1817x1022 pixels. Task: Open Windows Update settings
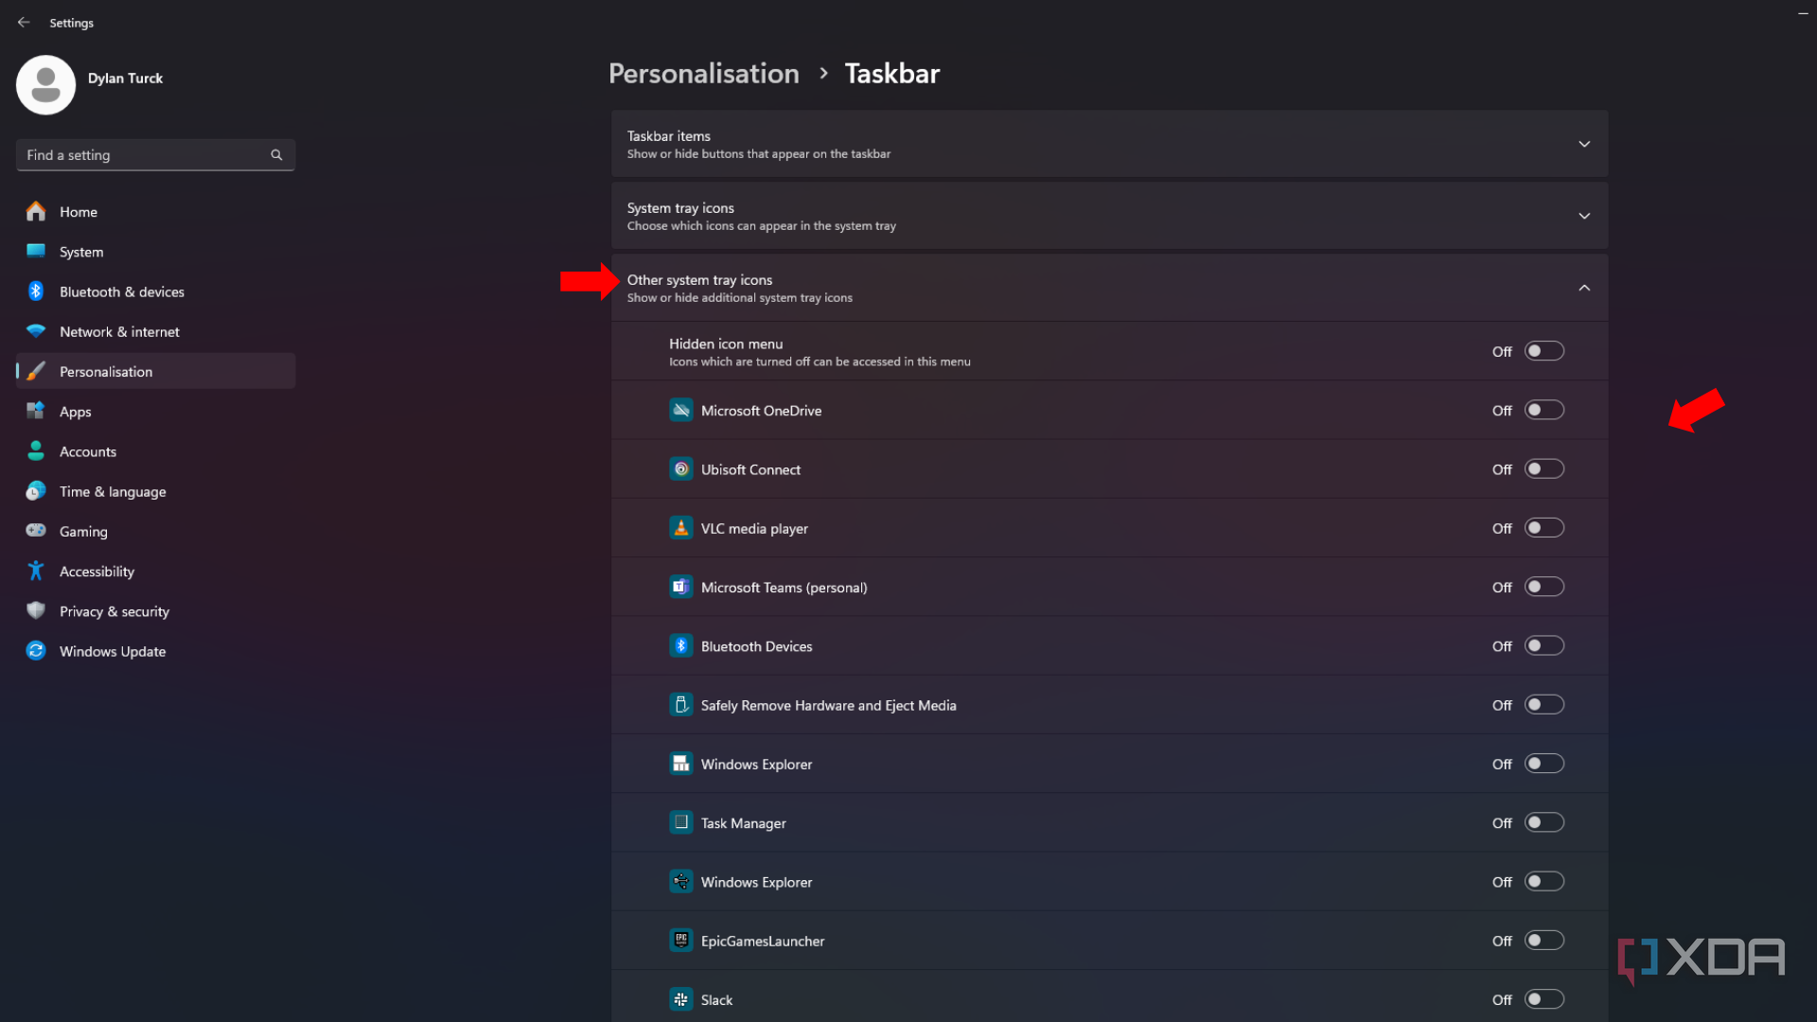111,651
